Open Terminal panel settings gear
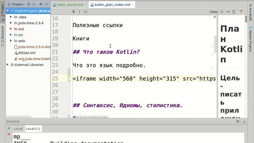 238,121
